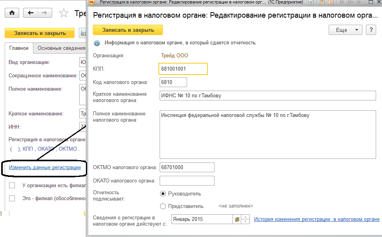The width and height of the screenshot is (382, 237).
Task: Open the Еще dropdown menu
Action: pyautogui.click(x=346, y=30)
